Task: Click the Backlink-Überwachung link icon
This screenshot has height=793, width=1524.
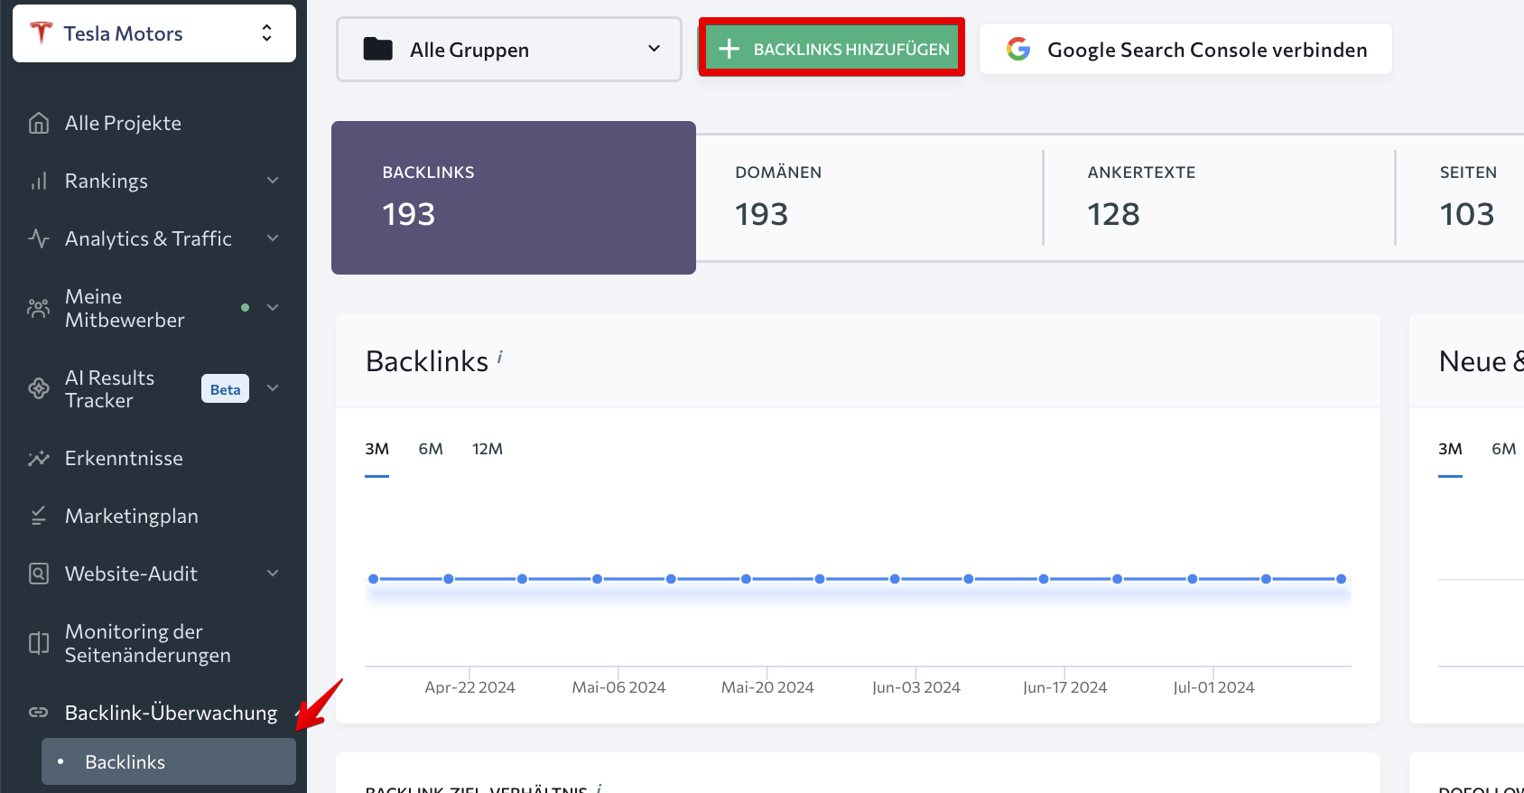Action: pyautogui.click(x=39, y=713)
